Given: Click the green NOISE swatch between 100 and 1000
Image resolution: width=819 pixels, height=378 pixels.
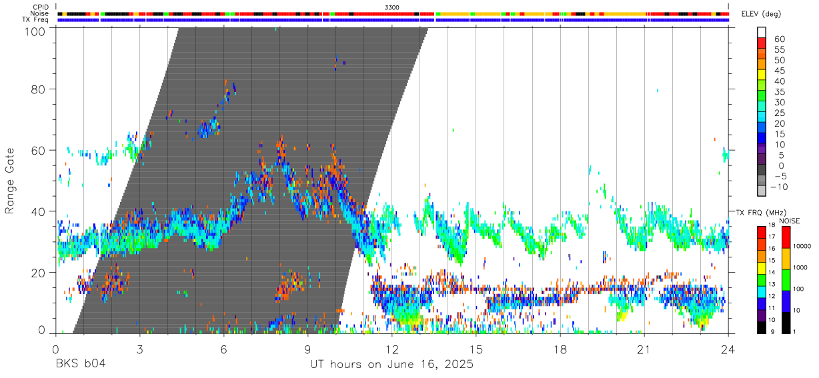Looking at the screenshot, I should click(786, 280).
